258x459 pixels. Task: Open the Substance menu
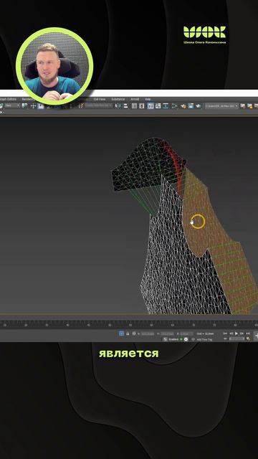[x=118, y=100]
